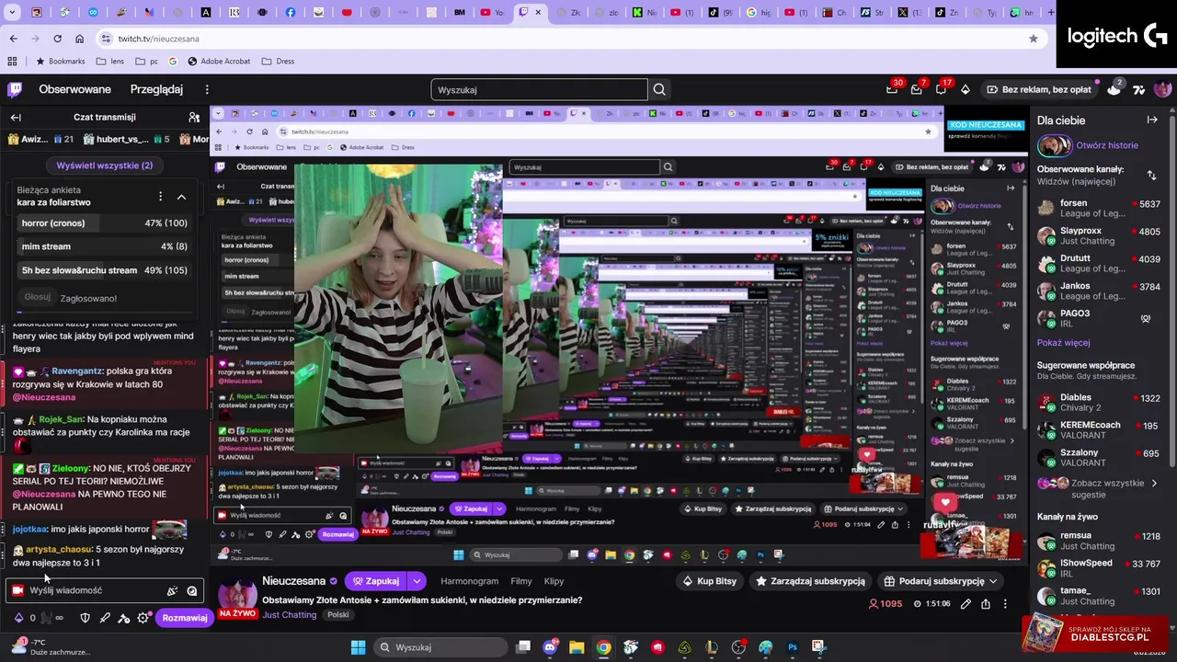The width and height of the screenshot is (1177, 662).
Task: Click Pokaż więcej link
Action: coord(1063,343)
